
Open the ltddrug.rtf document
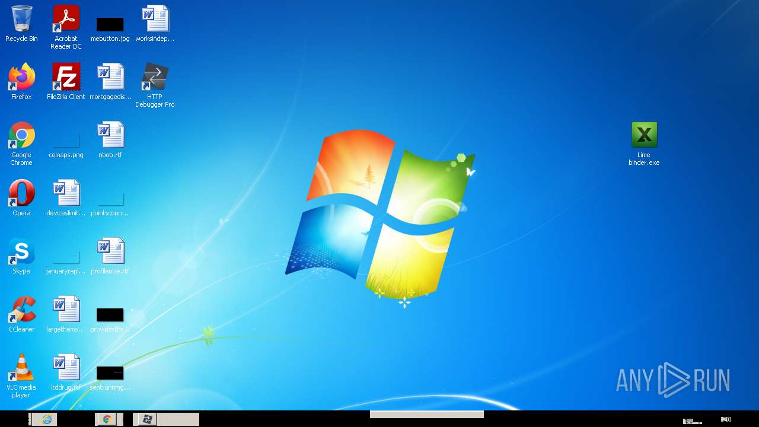point(66,372)
